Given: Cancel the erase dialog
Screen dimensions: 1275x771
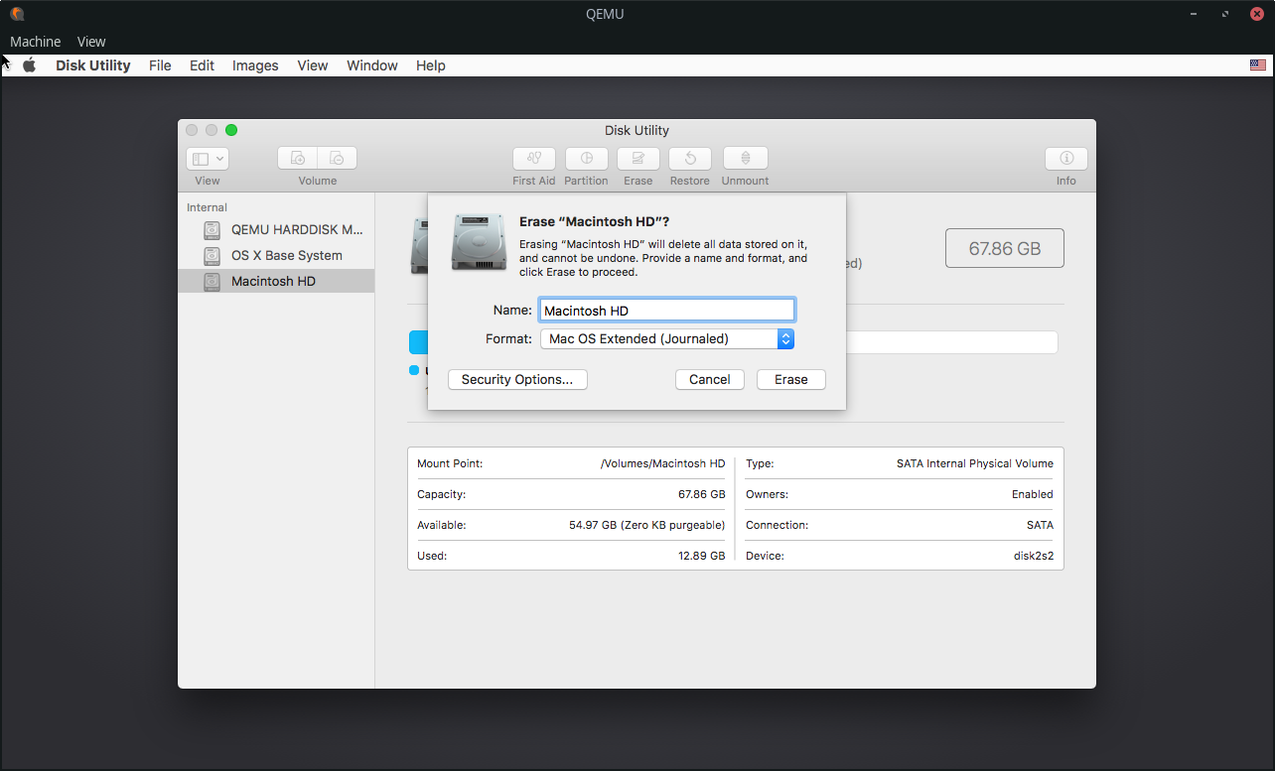Looking at the screenshot, I should tap(710, 379).
